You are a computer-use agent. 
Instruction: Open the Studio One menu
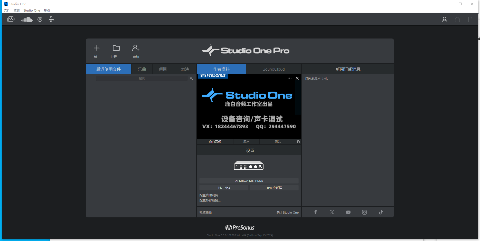point(32,11)
